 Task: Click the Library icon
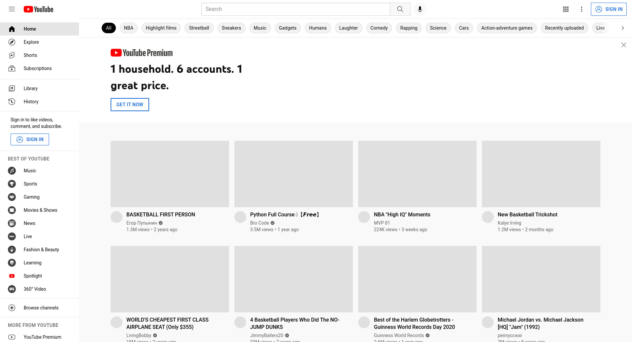click(12, 88)
